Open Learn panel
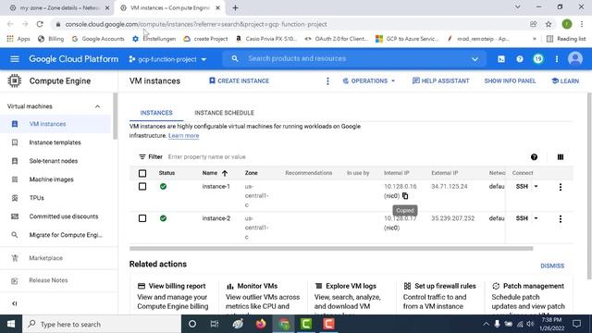This screenshot has width=592, height=333. click(565, 81)
